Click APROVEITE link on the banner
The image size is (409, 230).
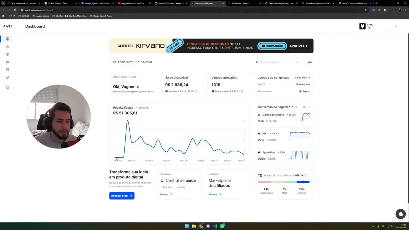[x=299, y=46]
